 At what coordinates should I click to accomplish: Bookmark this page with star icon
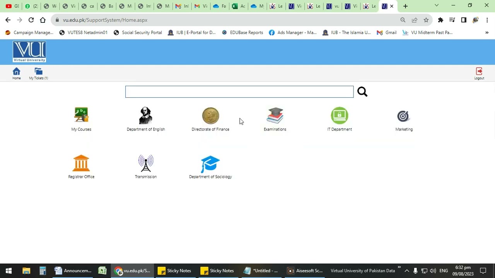point(426,20)
